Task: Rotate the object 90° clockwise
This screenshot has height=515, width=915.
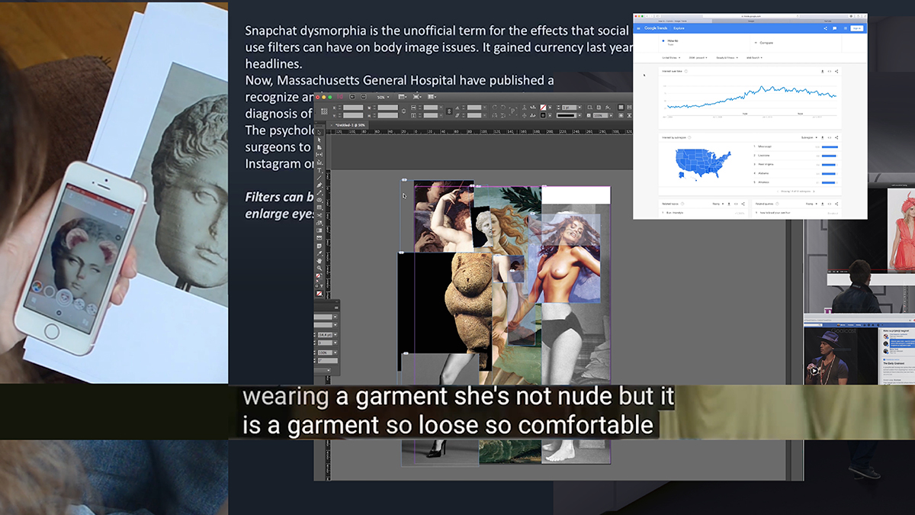Action: coord(493,108)
